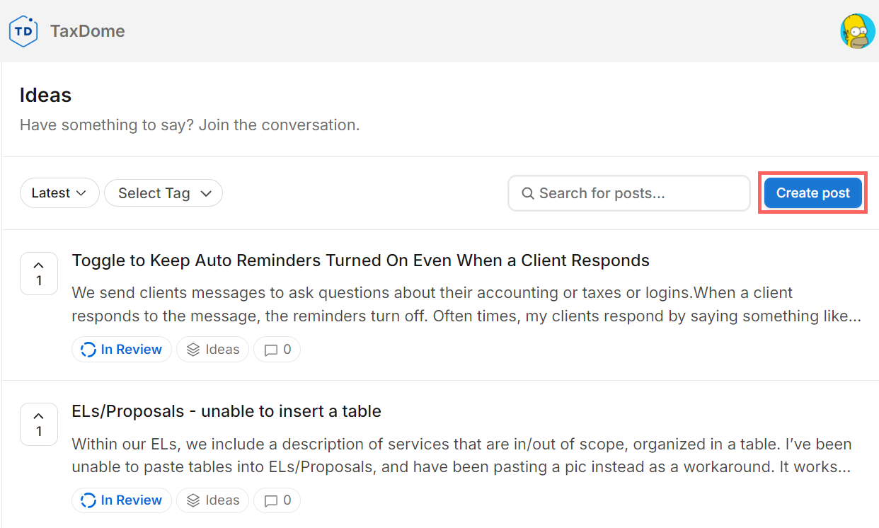This screenshot has width=879, height=528.
Task: Click Ideas tag on Auto Reminders post
Action: (x=213, y=349)
